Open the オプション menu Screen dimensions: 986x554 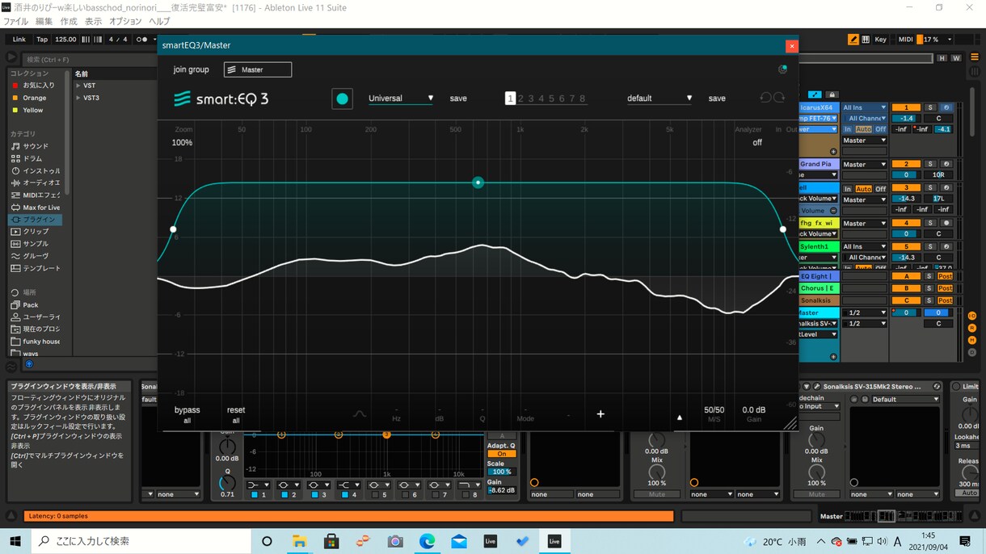coord(125,21)
